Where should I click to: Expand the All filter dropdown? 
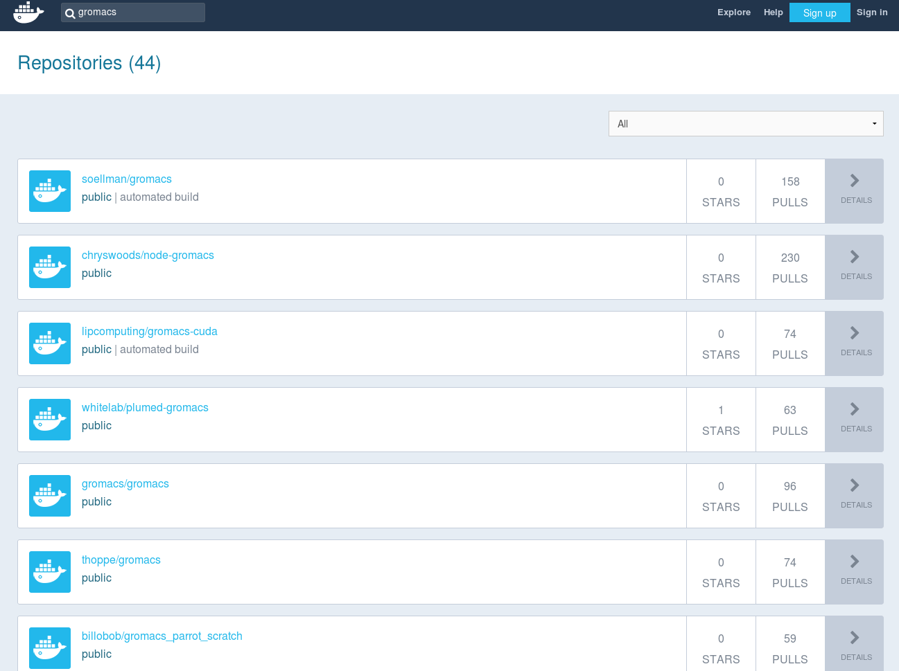pos(746,124)
